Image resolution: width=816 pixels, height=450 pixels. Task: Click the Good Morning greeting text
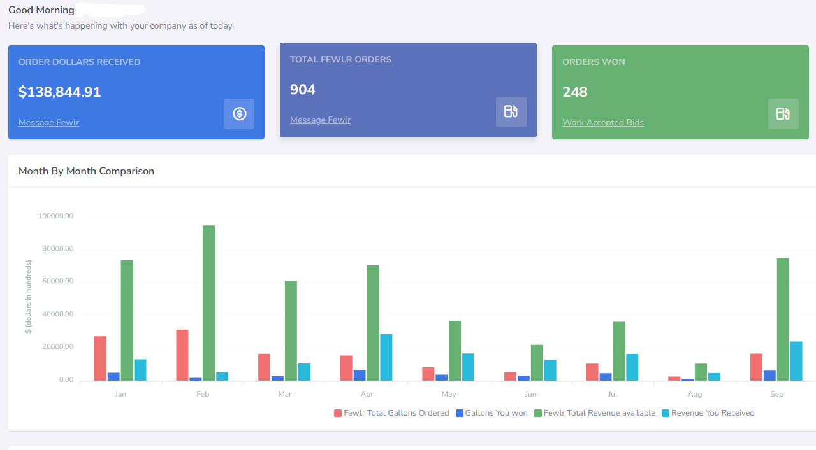point(41,10)
